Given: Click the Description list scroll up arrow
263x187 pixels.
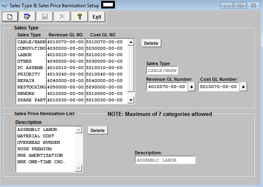Looking at the screenshot, I should click(78, 130).
